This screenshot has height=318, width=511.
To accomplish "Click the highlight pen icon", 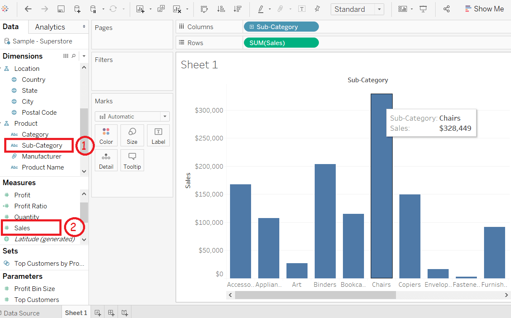I will (261, 9).
